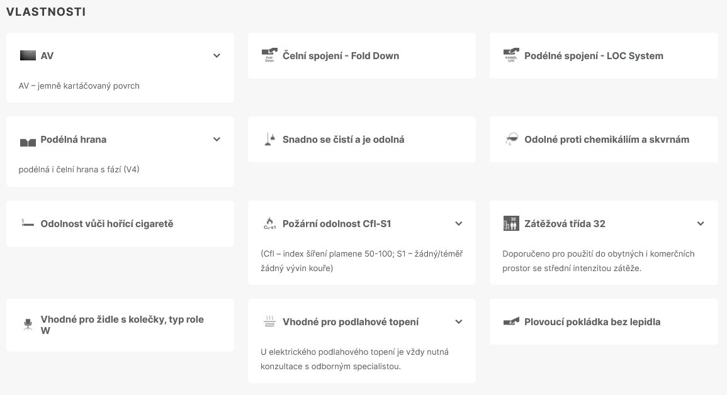Click Plovoucí pokládka bez lepidla title
Image resolution: width=727 pixels, height=395 pixels.
592,322
